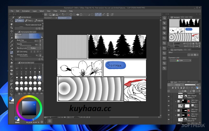Screen dimensions: 209x131
Task: Select the Hand move canvas tool
Action: click(11, 24)
